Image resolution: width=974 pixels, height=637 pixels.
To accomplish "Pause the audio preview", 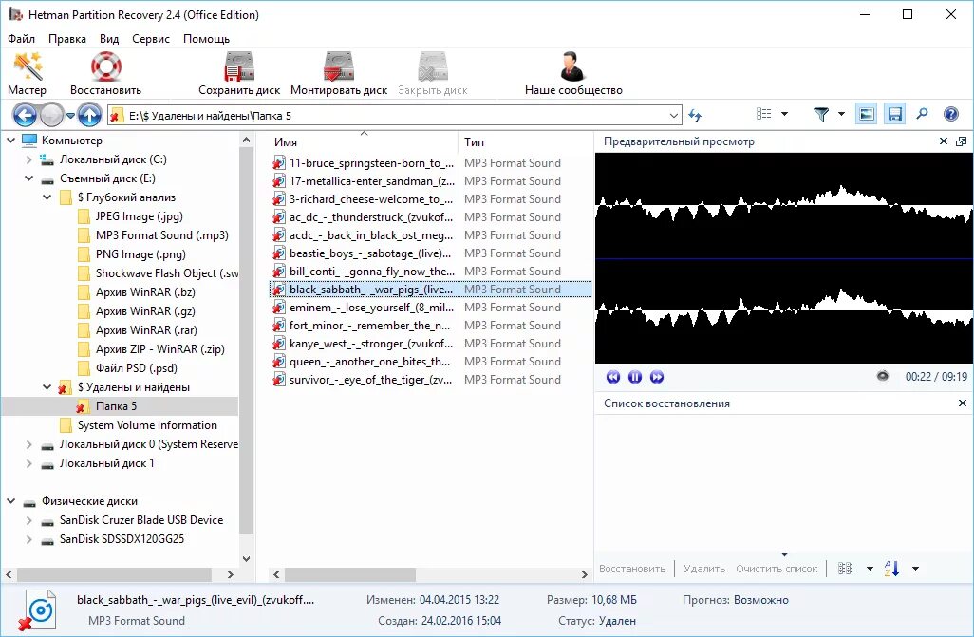I will point(635,377).
